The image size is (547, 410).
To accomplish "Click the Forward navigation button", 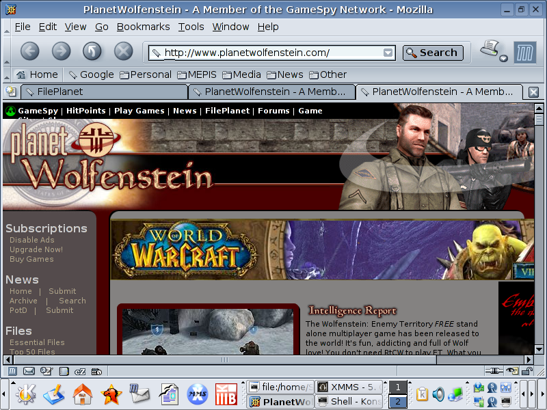I will [x=61, y=51].
